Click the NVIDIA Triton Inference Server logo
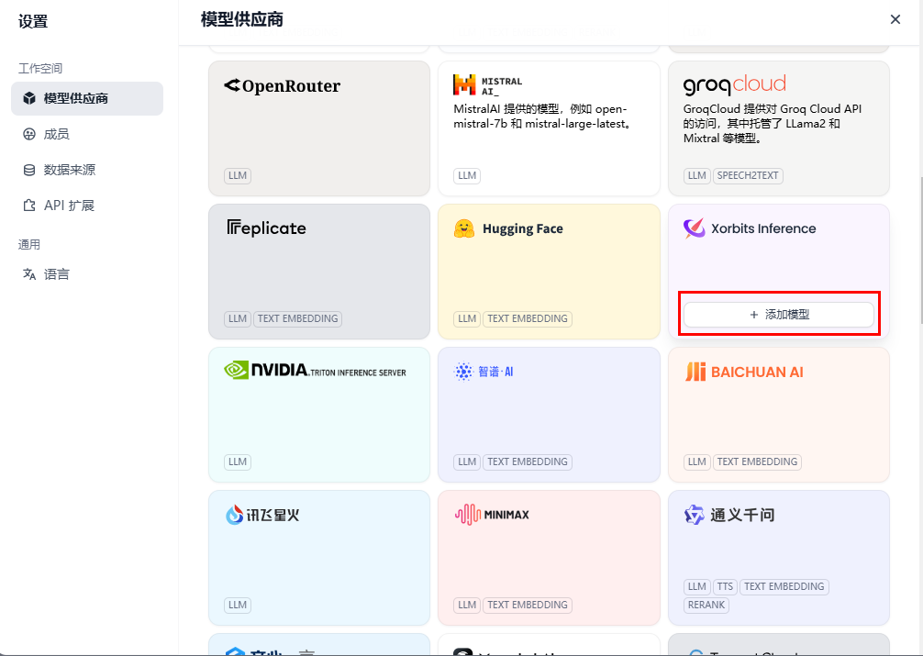This screenshot has width=923, height=656. pyautogui.click(x=315, y=371)
